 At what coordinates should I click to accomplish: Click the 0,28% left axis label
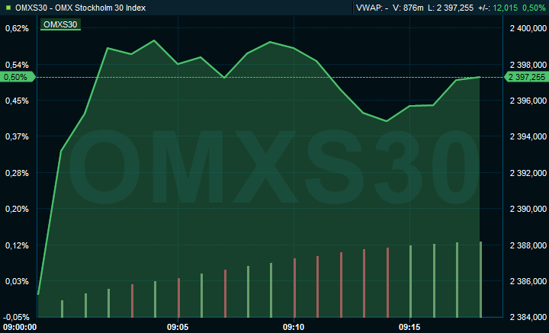click(17, 173)
